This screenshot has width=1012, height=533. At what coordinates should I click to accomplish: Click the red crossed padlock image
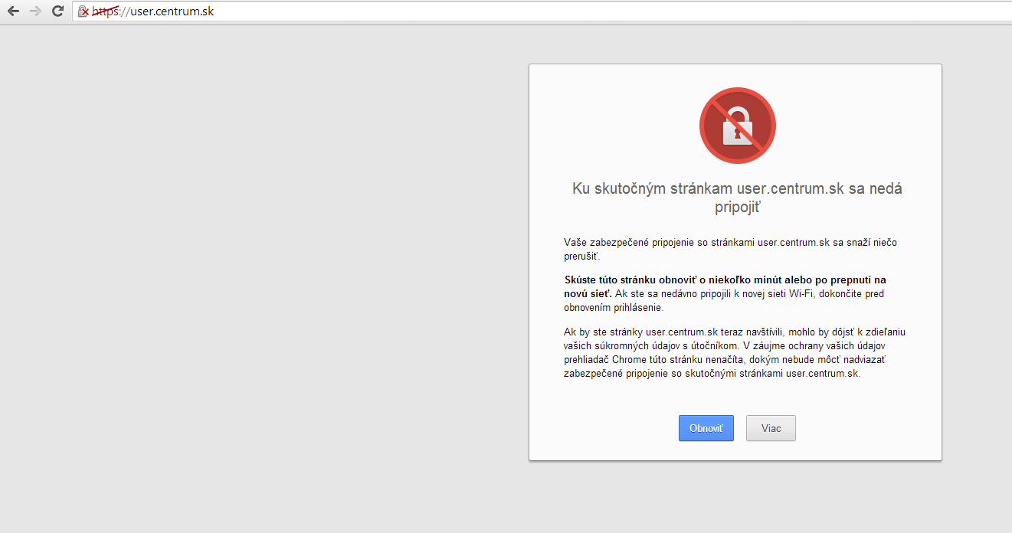pyautogui.click(x=737, y=126)
